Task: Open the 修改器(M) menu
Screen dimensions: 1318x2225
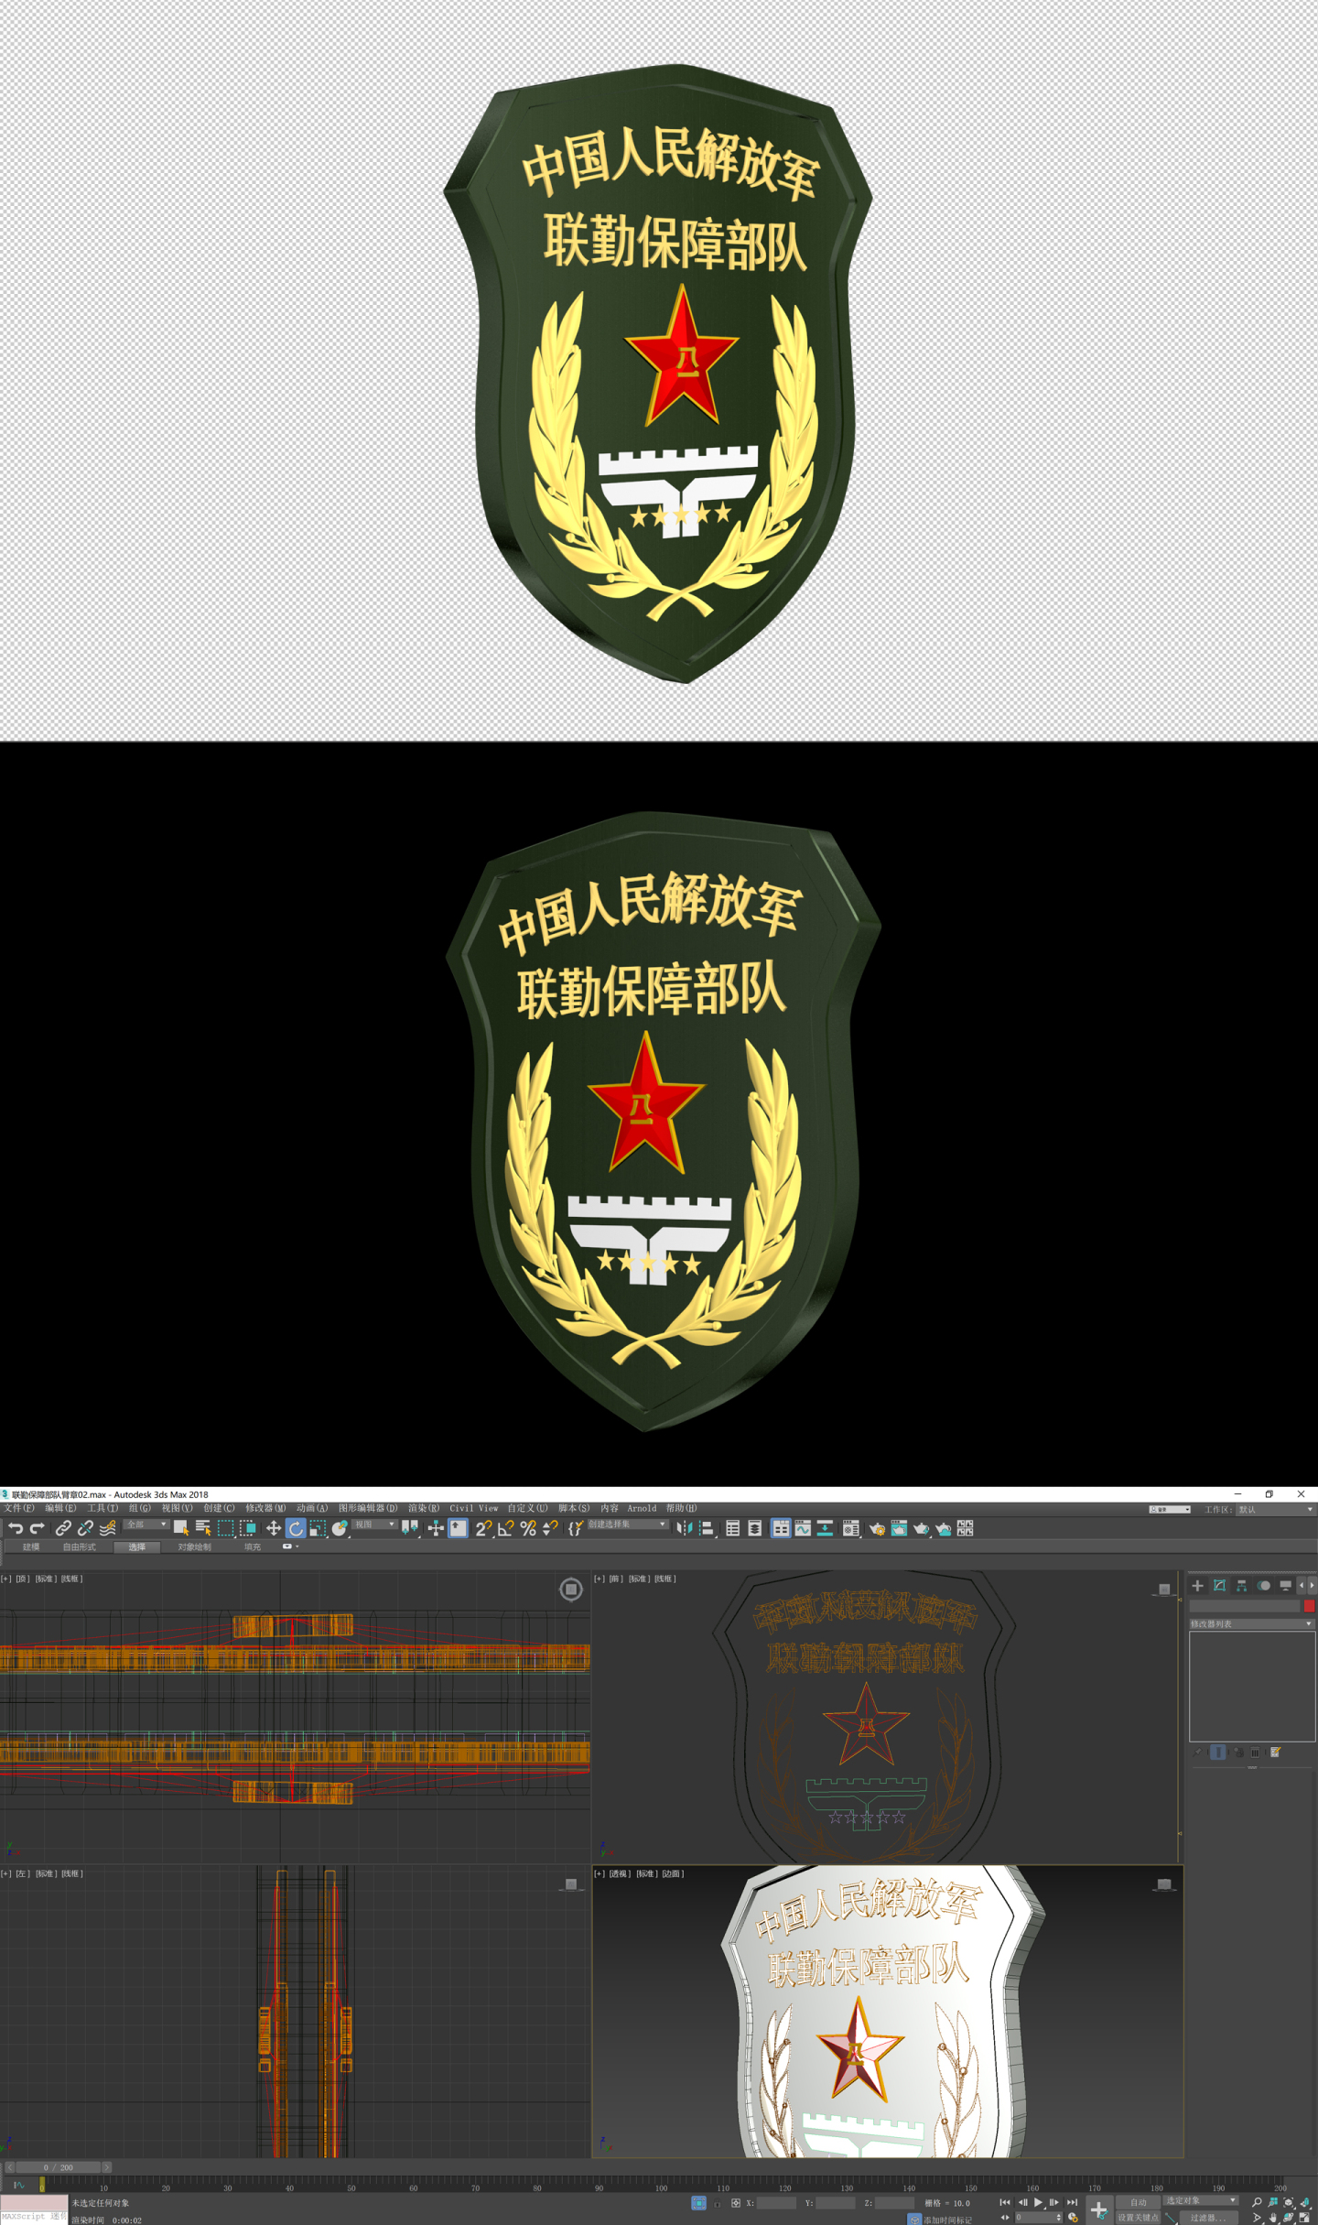Action: (x=265, y=1508)
